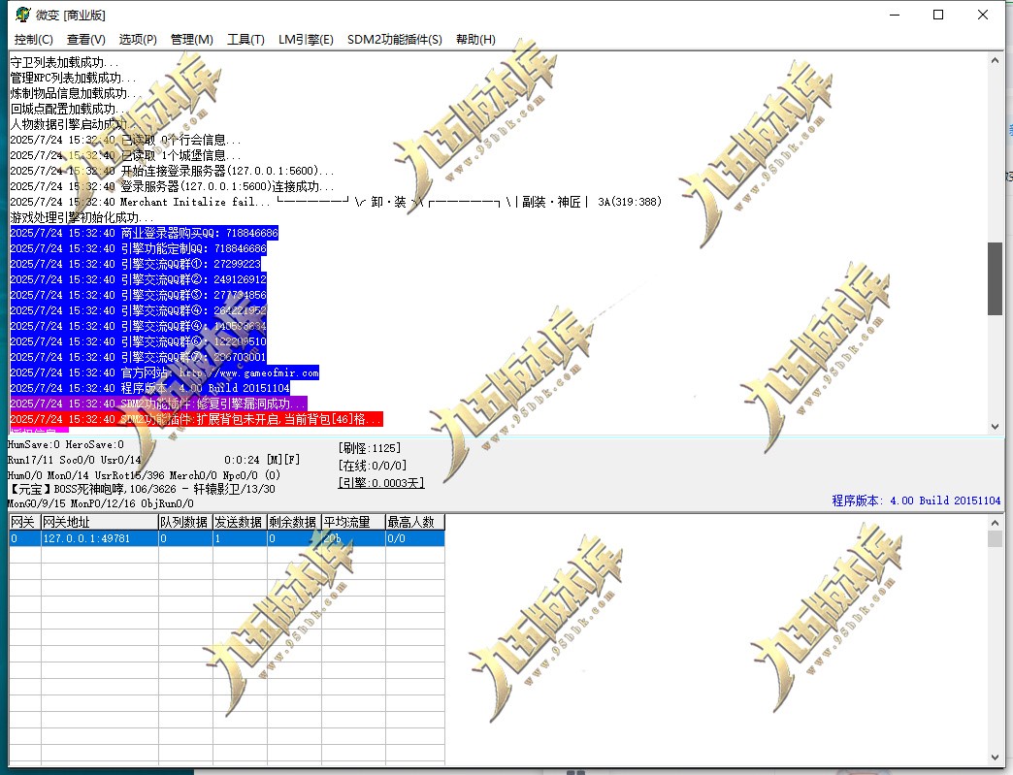Image resolution: width=1013 pixels, height=775 pixels.
Task: Click the log pane scrollbar thumb
Action: (x=995, y=278)
